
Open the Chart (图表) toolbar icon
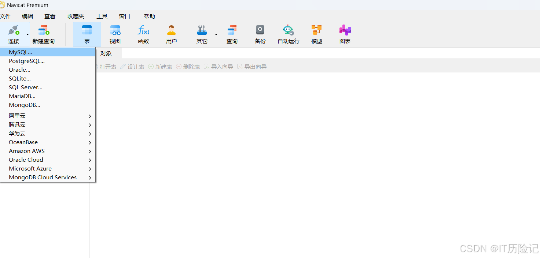pyautogui.click(x=345, y=30)
